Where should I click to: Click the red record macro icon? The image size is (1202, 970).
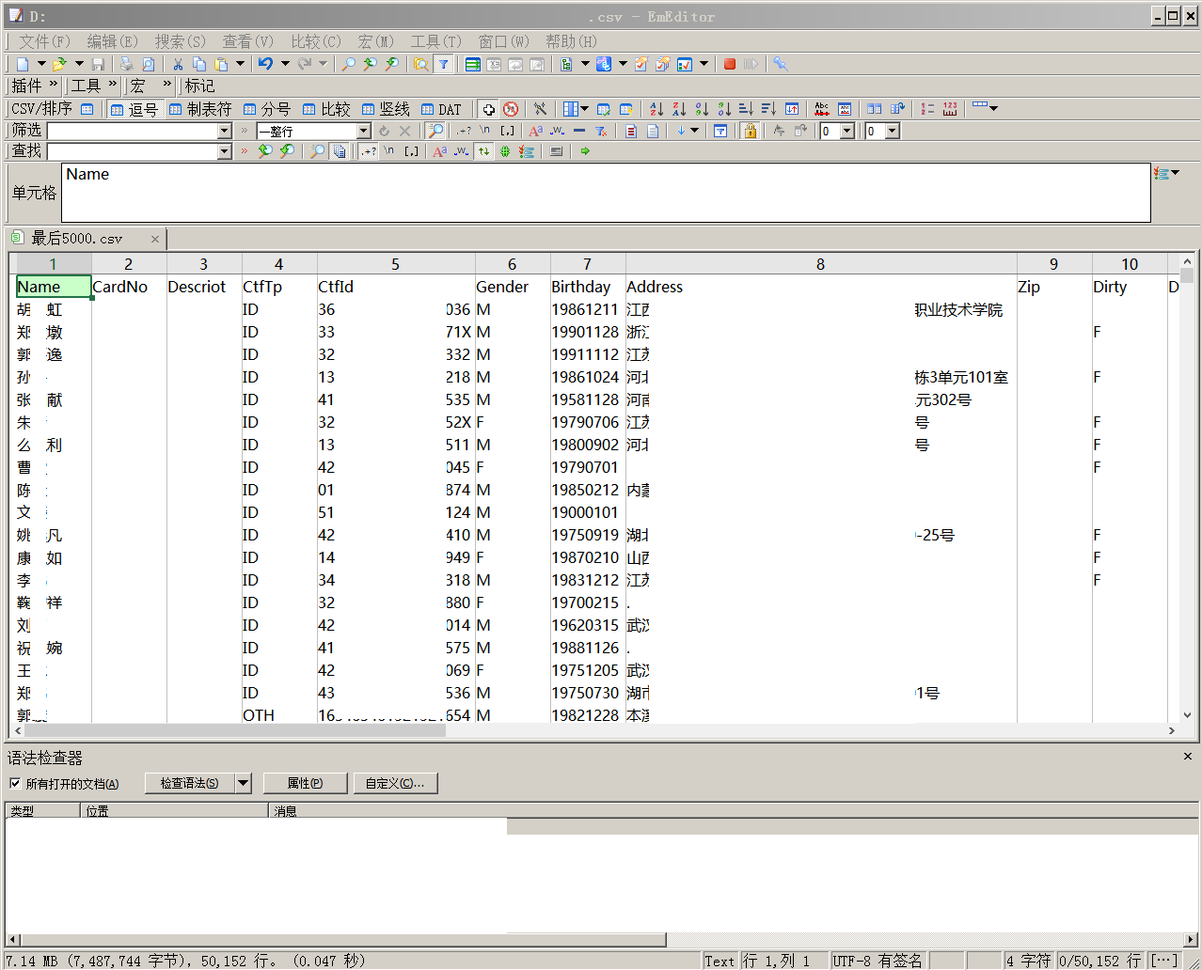point(730,64)
